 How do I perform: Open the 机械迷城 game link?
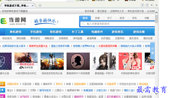coord(88,90)
